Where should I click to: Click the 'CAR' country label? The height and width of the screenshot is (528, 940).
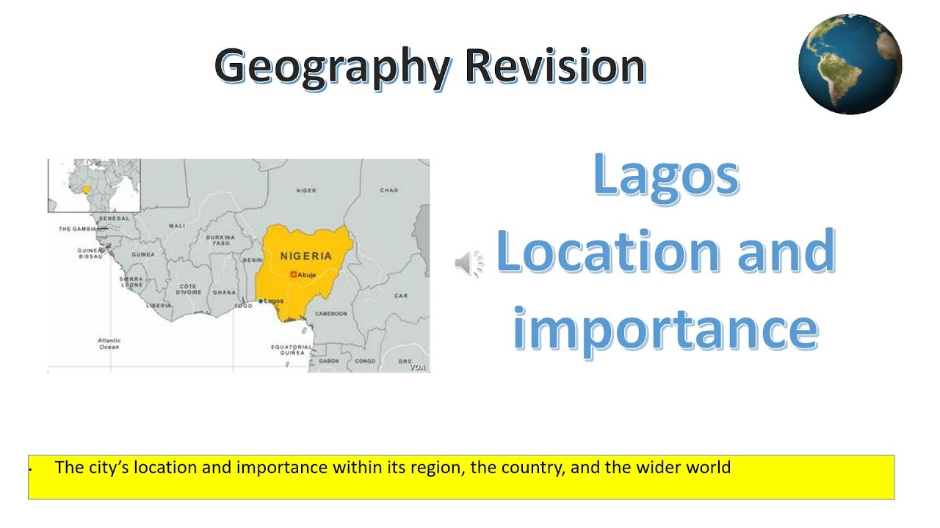point(401,296)
